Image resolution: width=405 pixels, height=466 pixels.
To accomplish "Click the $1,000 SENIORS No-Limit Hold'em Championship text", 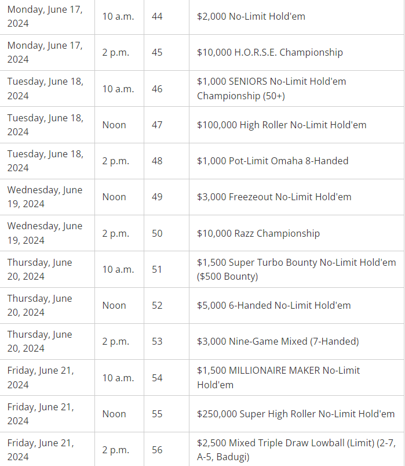I will point(271,89).
